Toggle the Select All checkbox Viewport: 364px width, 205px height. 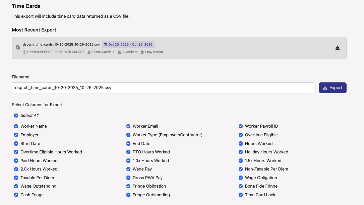pos(16,116)
